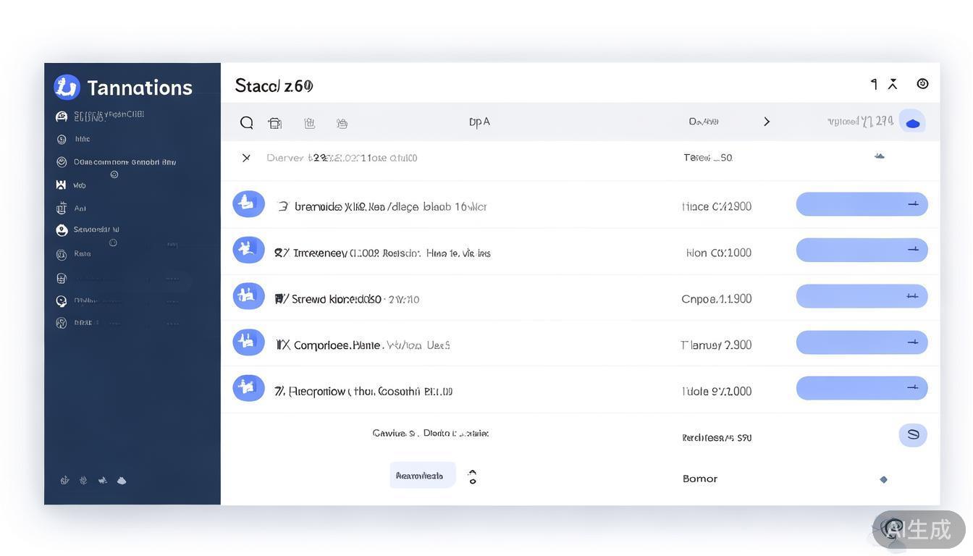Click the round icon at top-right of header
Image resolution: width=973 pixels, height=556 pixels.
click(922, 84)
